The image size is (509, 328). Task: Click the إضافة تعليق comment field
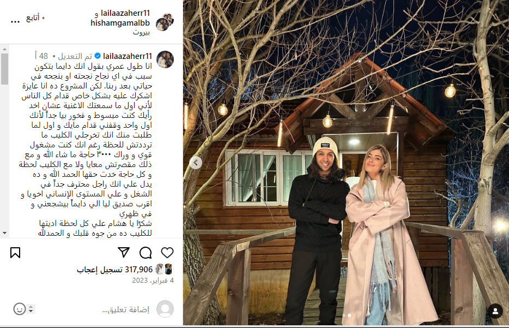click(126, 309)
